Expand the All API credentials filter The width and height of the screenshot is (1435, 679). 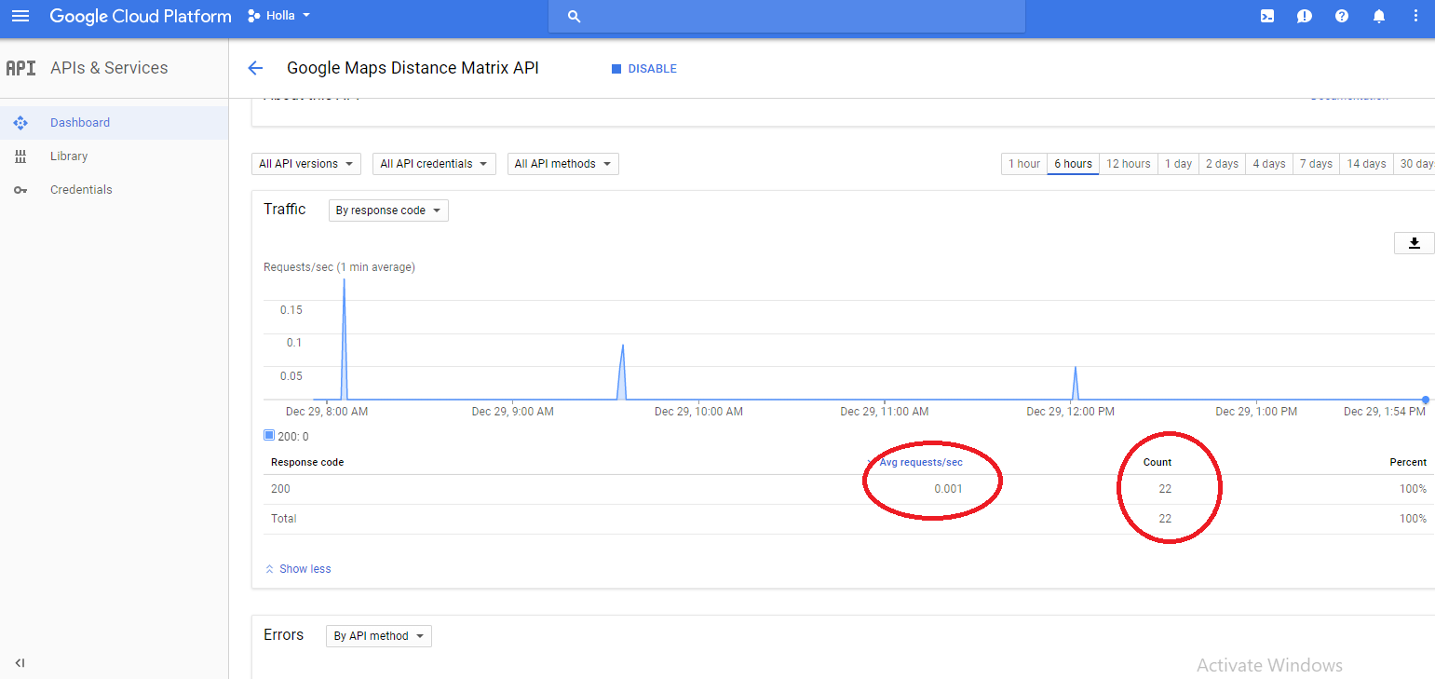click(434, 163)
